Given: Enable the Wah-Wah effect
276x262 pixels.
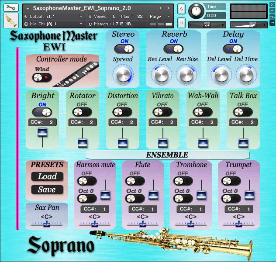Looking at the screenshot, I should click(203, 112).
